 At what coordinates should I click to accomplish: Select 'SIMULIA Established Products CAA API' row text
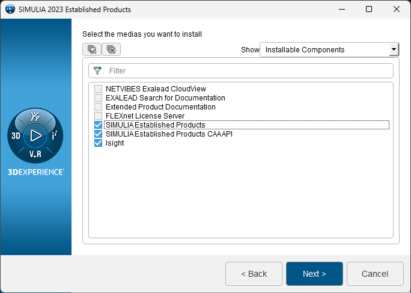(169, 134)
